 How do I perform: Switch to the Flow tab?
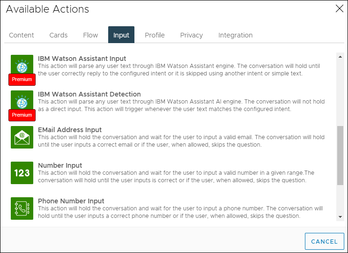tap(90, 35)
